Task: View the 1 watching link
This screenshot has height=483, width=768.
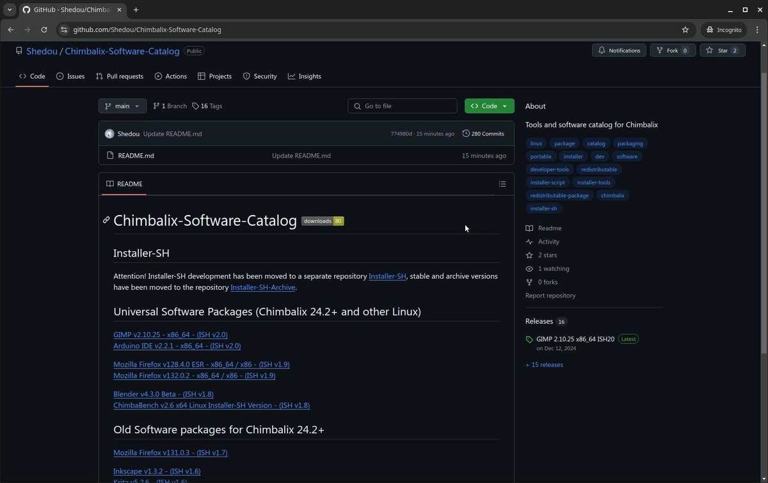Action: [547, 269]
